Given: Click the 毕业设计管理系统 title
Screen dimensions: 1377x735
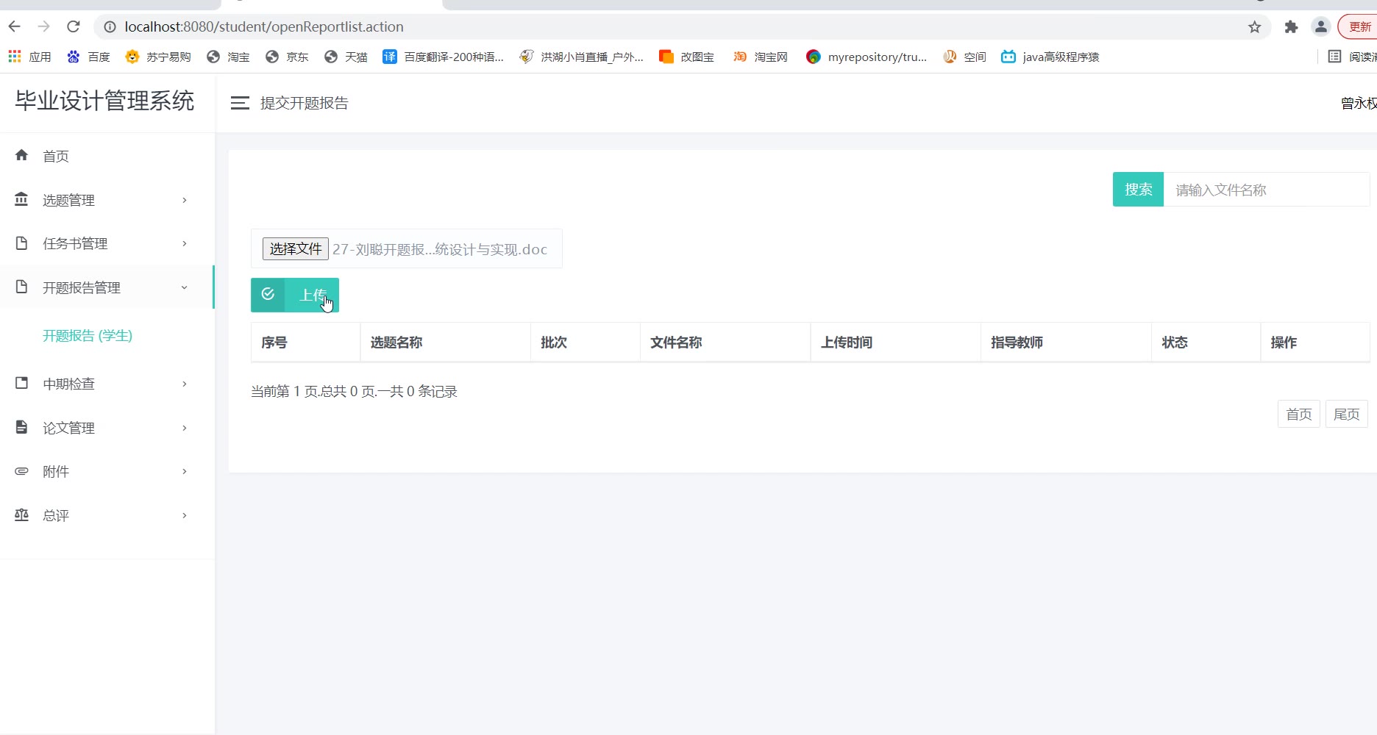Looking at the screenshot, I should pyautogui.click(x=104, y=101).
